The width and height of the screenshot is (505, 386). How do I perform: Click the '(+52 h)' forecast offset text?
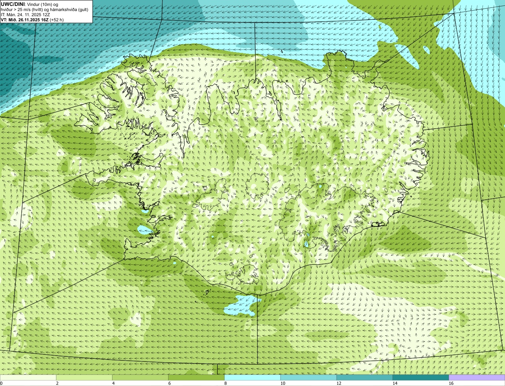(x=57, y=20)
